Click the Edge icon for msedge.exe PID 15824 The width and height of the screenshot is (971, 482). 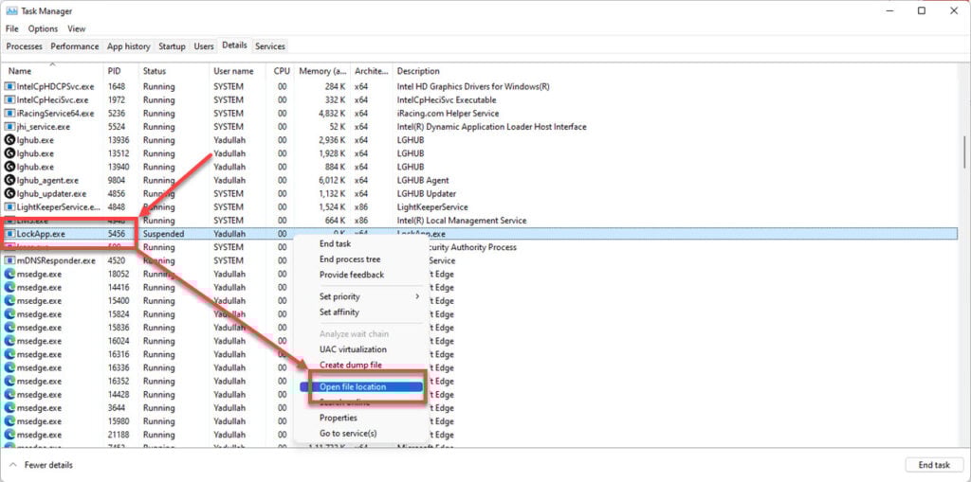tap(9, 314)
